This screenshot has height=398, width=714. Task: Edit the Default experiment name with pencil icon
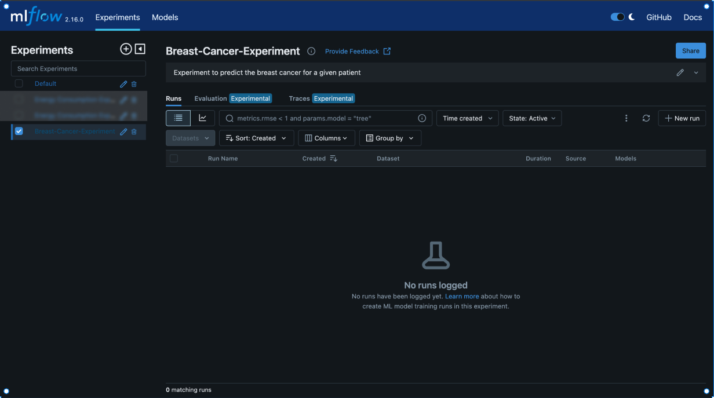click(123, 84)
